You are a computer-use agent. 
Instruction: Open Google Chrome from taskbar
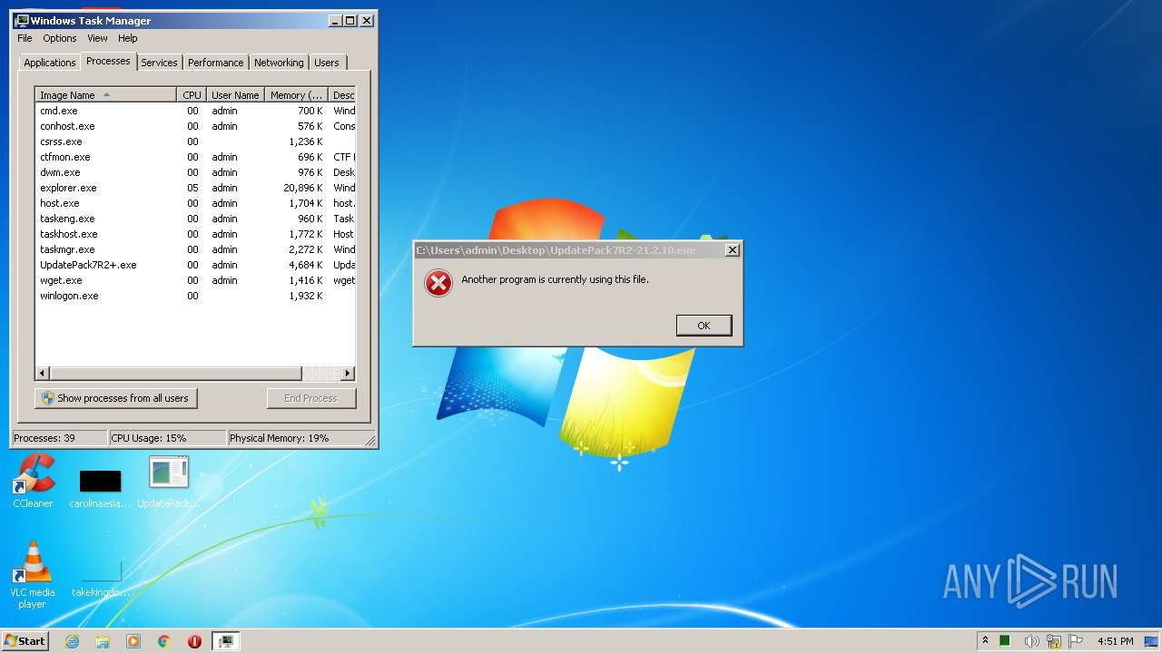[164, 641]
